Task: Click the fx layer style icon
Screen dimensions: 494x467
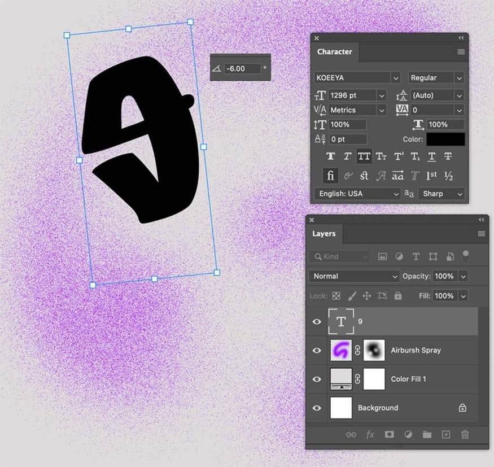Action: (x=370, y=434)
